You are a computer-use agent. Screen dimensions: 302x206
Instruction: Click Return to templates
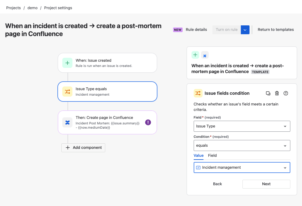coord(276,30)
